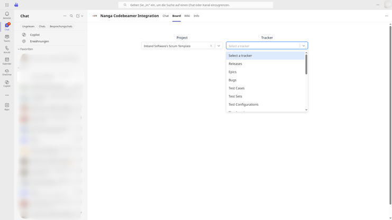
Task: Click the Teams search input field
Action: point(196,5)
